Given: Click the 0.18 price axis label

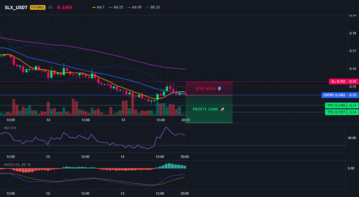Looking at the screenshot, I should pyautogui.click(x=353, y=33).
